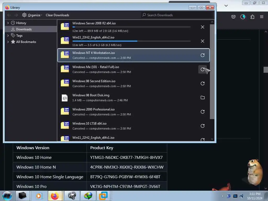This screenshot has width=268, height=201.
Task: Expand the Tags tree node
Action: (8, 36)
